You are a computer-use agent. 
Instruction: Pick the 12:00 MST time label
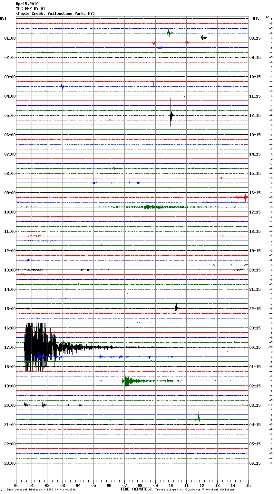[x=10, y=251]
